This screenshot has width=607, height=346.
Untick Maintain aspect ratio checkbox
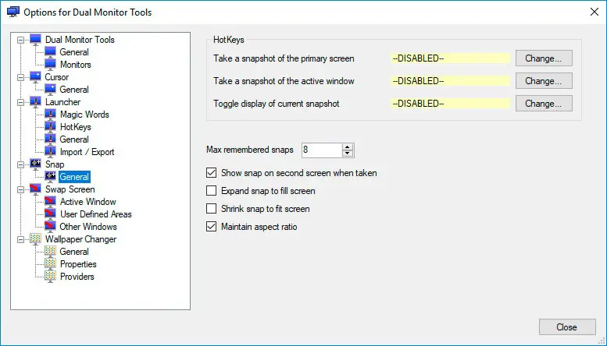(211, 227)
